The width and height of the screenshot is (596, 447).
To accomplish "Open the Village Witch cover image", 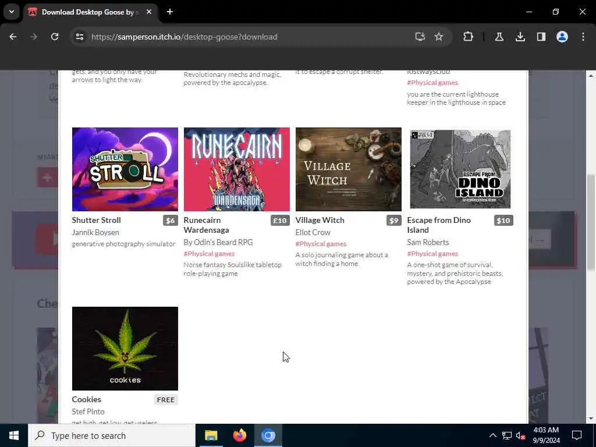I will tap(348, 169).
